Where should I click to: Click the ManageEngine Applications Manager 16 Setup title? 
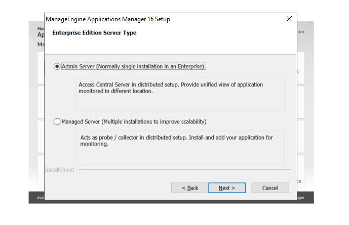(108, 19)
